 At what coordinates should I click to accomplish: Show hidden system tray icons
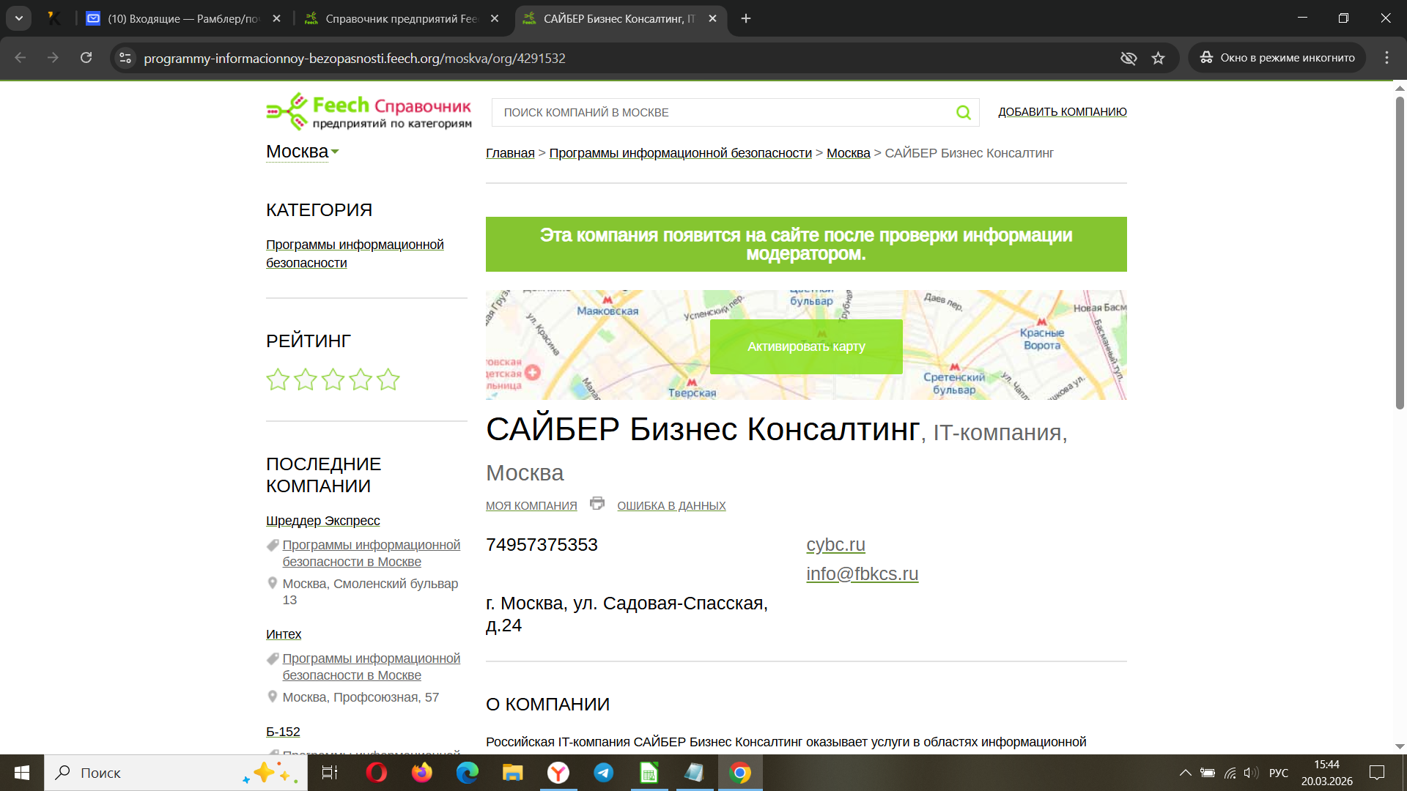pos(1185,773)
